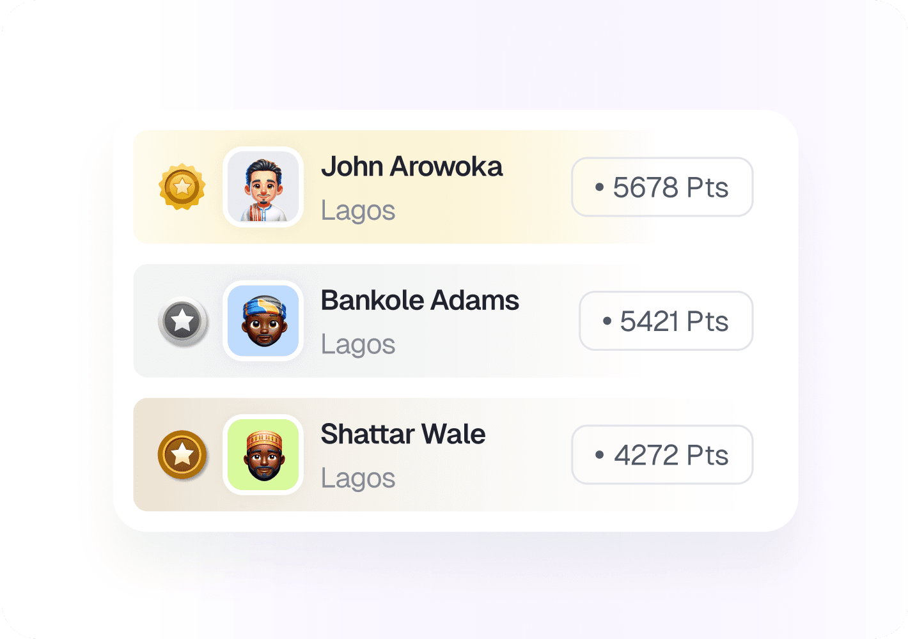Open John Arowoka's avatar picture
Image resolution: width=908 pixels, height=639 pixels.
263,187
